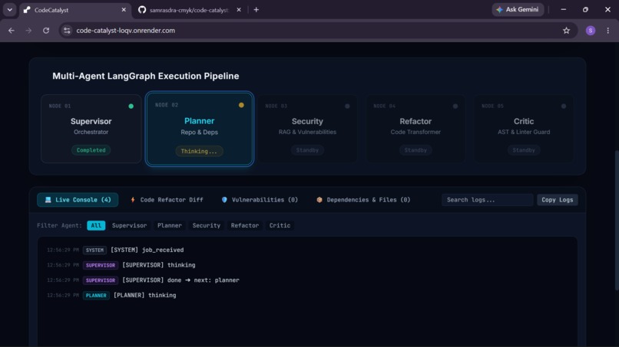Select the Refactor node card
619x347 pixels.
[x=415, y=129]
